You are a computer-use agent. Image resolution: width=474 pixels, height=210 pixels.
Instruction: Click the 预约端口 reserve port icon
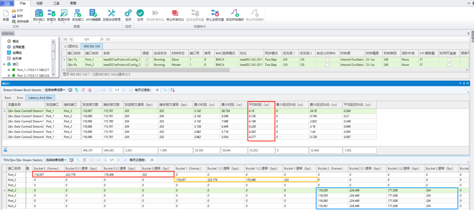pyautogui.click(x=39, y=15)
